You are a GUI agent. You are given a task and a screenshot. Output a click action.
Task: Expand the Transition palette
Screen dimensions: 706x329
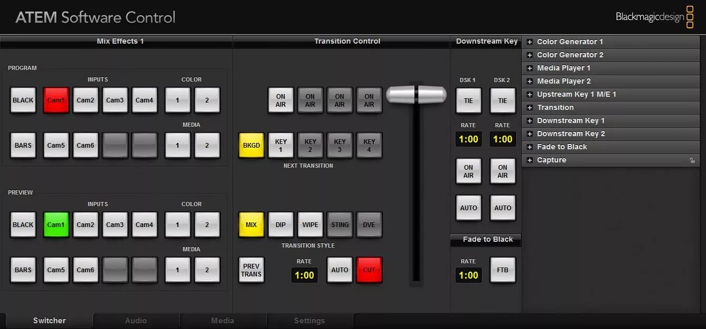coord(611,107)
